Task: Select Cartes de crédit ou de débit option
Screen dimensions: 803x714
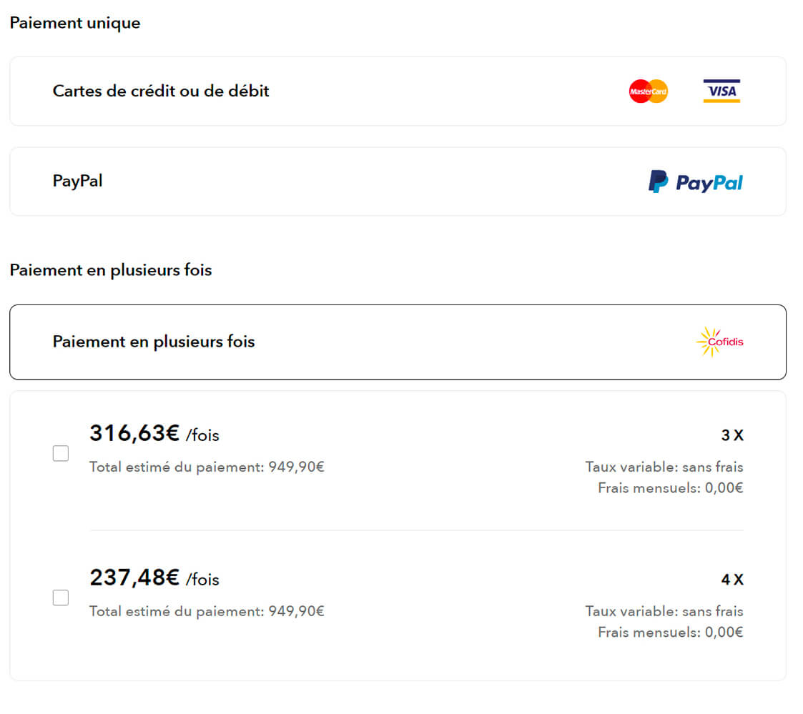Action: [x=398, y=91]
